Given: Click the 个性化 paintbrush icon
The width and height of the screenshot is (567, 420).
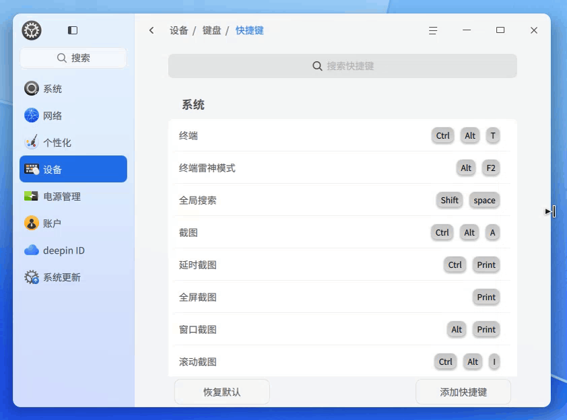Looking at the screenshot, I should click(32, 142).
